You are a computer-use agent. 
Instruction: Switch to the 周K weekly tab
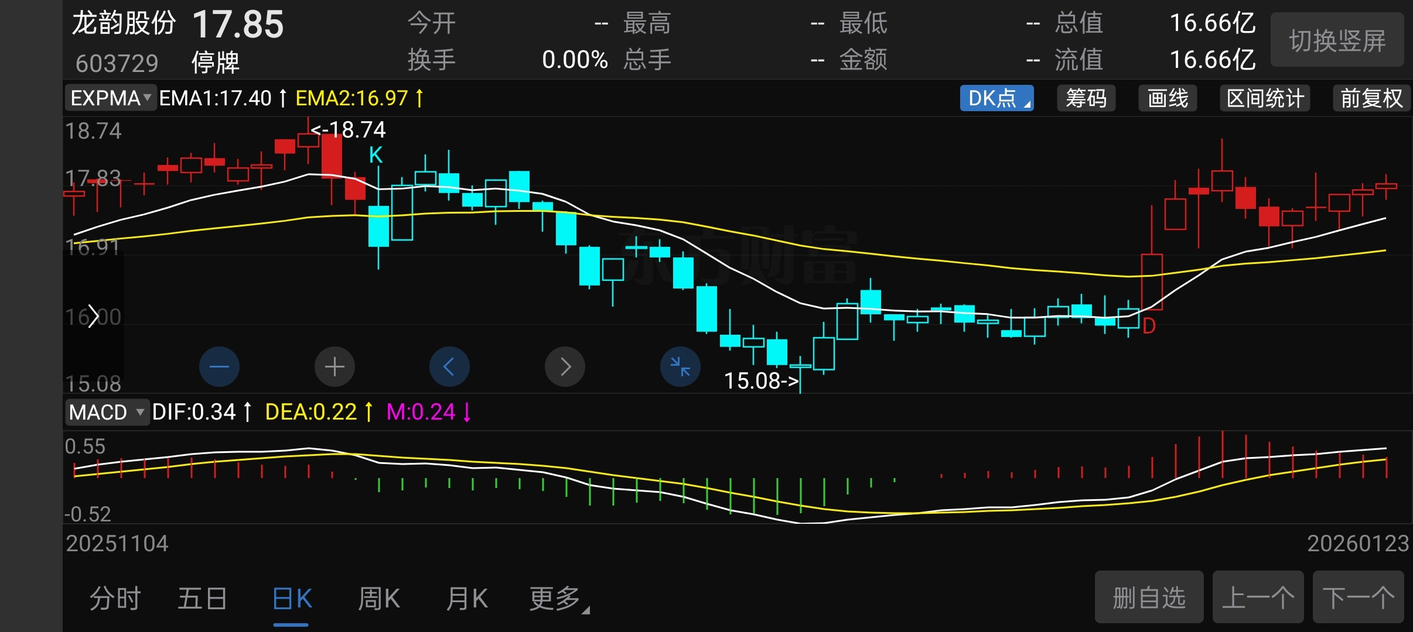coord(379,599)
